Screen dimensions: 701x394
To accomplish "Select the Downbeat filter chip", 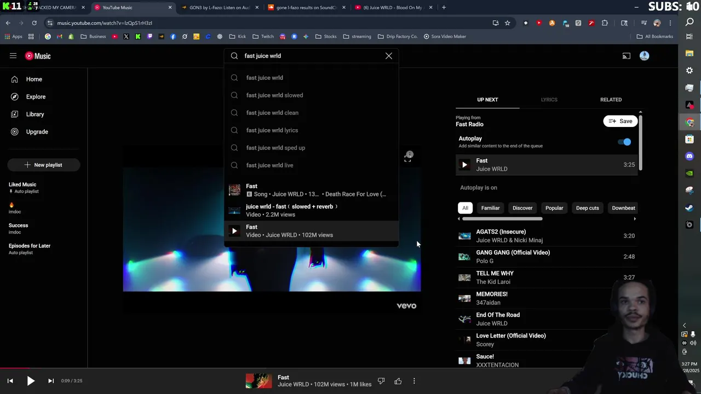I will [623, 208].
